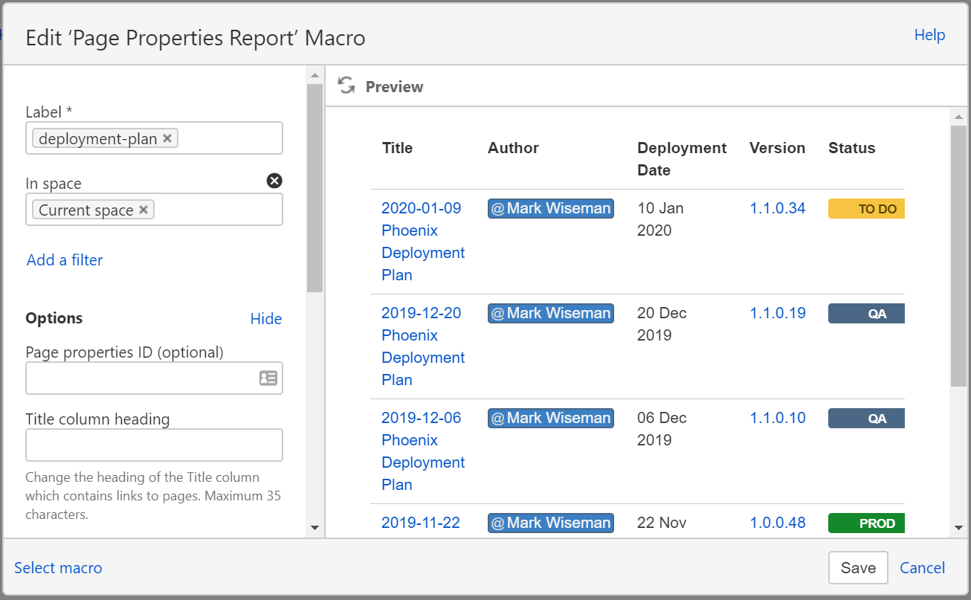This screenshot has width=971, height=600.
Task: Choose Select macro link
Action: click(x=58, y=568)
